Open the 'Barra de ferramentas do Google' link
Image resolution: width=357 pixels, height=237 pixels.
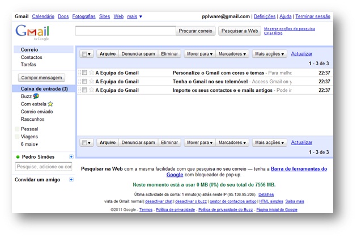(x=299, y=169)
